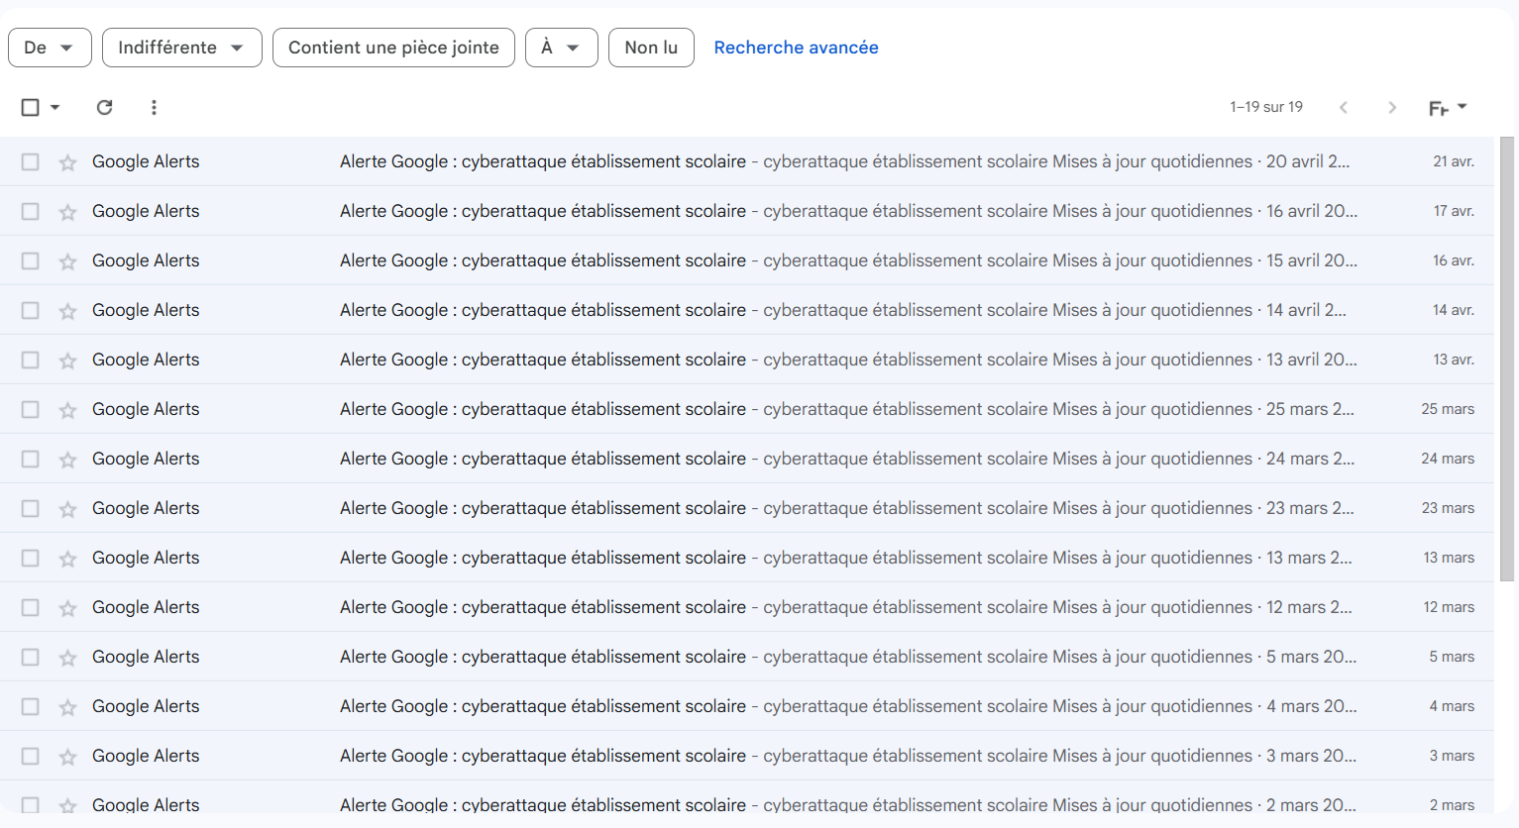Toggle the Non lu filter chip
This screenshot has width=1519, height=828.
[x=651, y=48]
